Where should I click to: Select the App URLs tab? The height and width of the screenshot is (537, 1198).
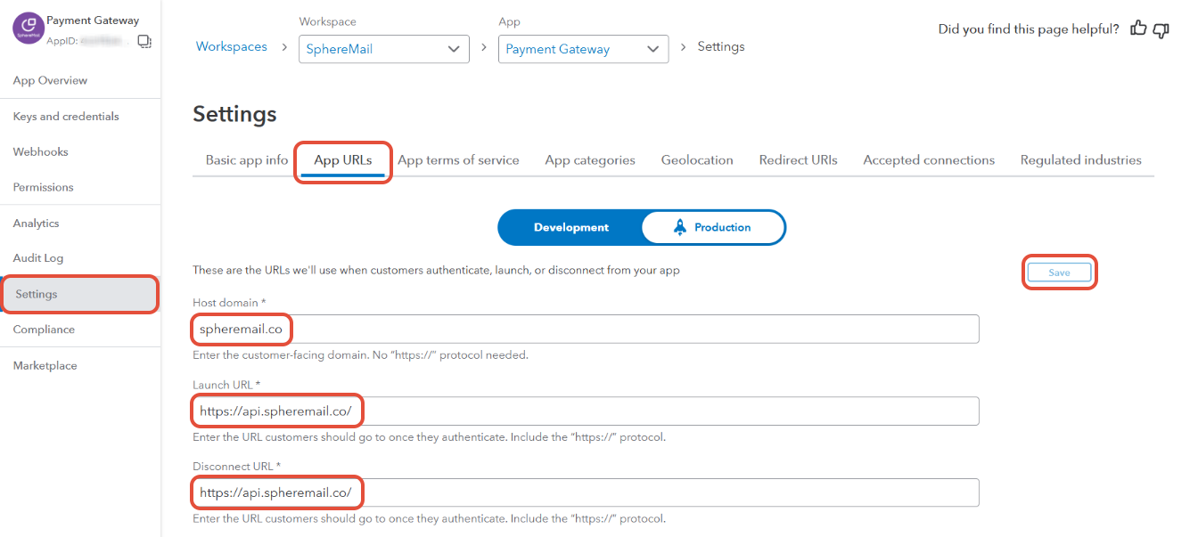click(x=343, y=160)
